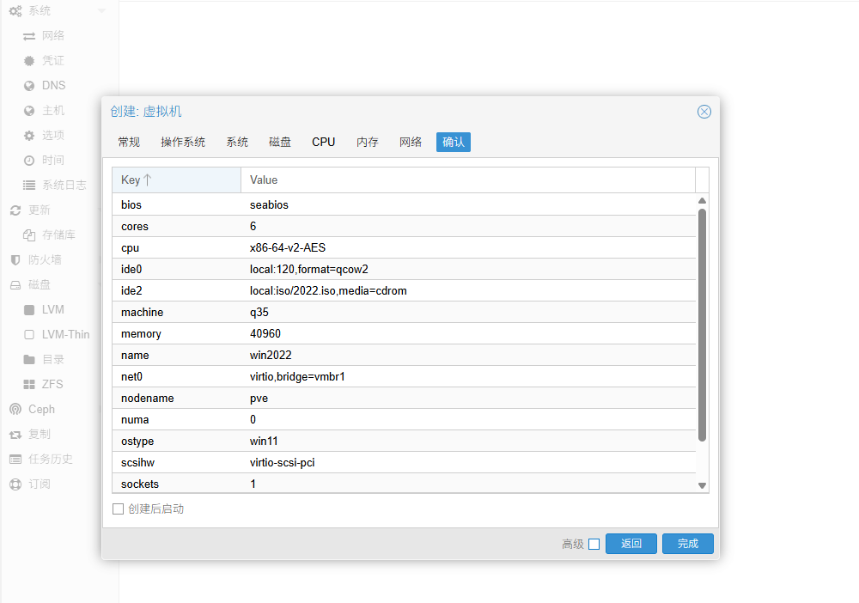Click the DNS globe icon

[x=29, y=85]
